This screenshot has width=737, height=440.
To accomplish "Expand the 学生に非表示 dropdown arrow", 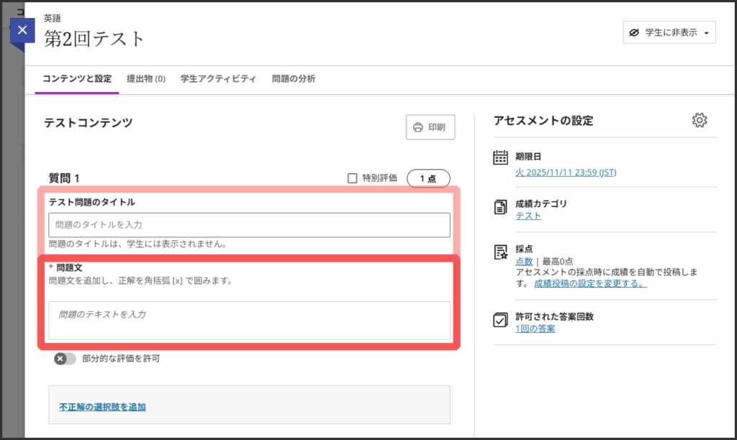I will pos(706,33).
